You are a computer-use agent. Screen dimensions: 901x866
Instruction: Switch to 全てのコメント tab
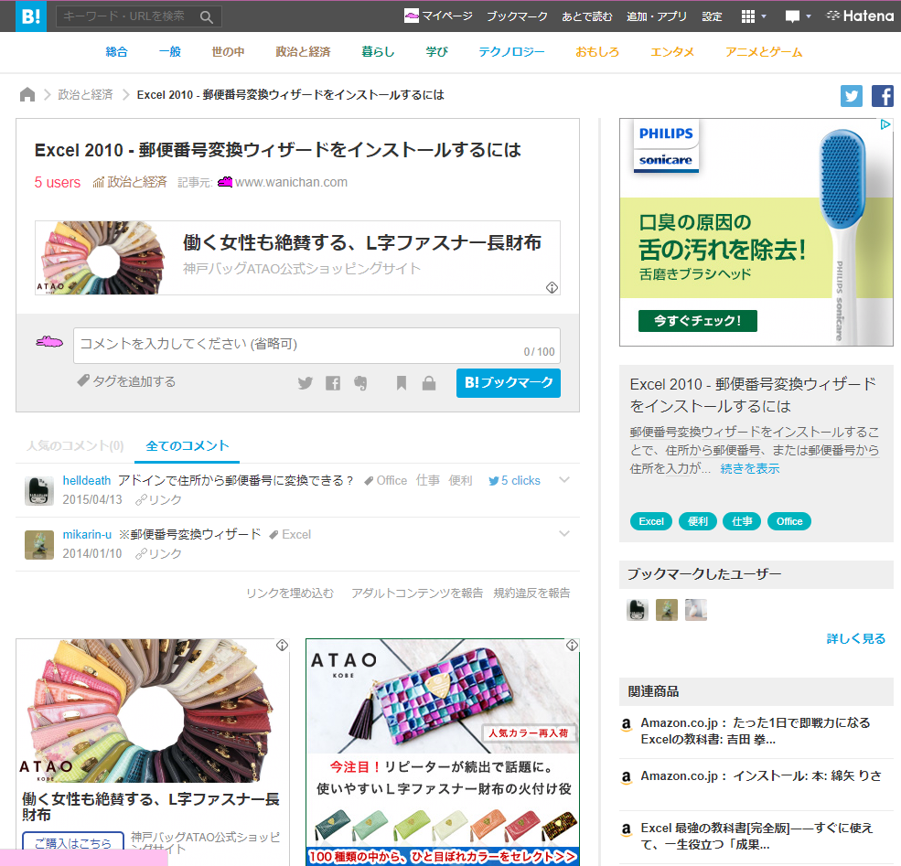[x=188, y=445]
